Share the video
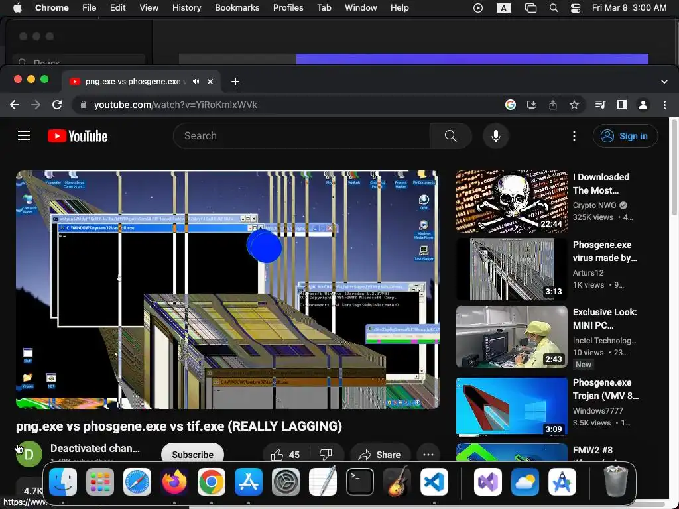The image size is (679, 509). click(x=380, y=455)
